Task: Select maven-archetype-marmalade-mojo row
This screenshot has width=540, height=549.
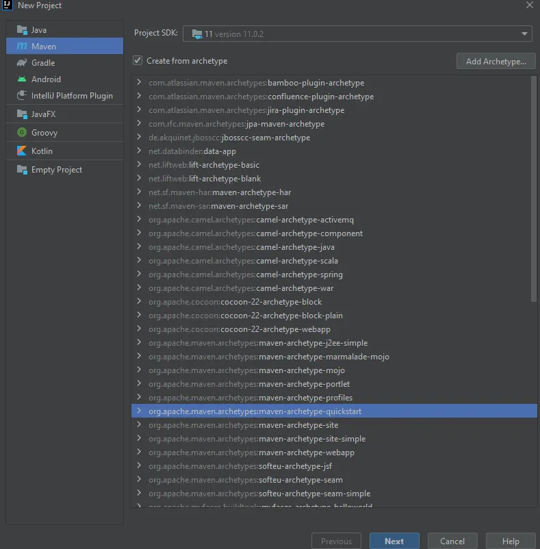Action: tap(334, 357)
